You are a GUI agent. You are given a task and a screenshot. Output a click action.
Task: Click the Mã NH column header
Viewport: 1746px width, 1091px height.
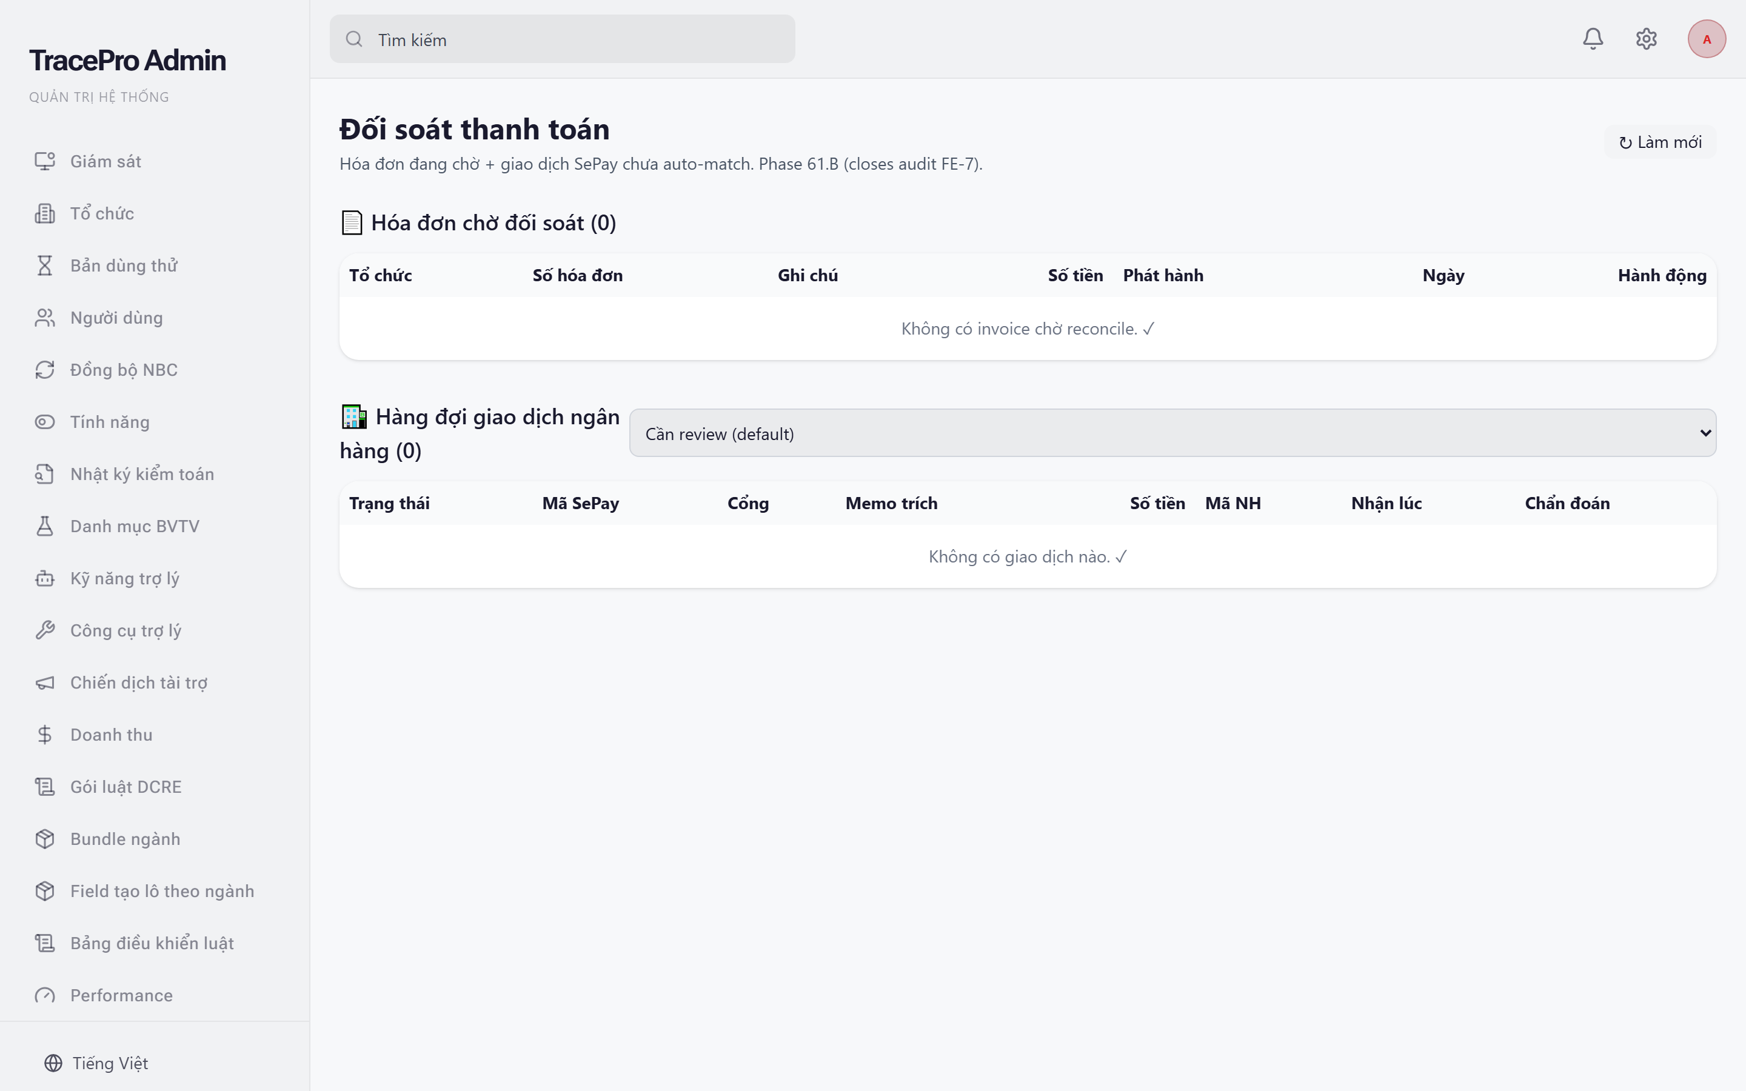coord(1233,504)
